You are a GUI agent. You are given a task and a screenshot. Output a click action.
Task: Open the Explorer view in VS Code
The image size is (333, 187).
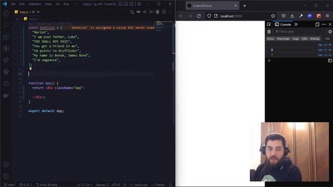click(x=6, y=14)
